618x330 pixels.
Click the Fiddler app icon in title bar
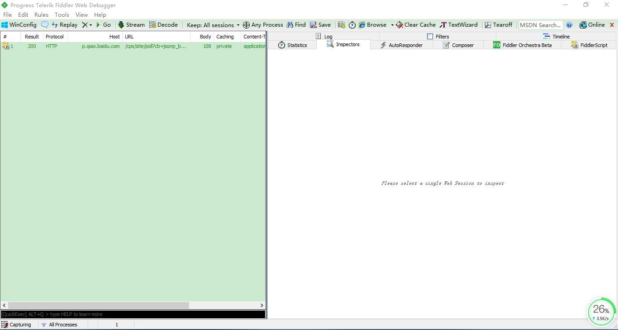pyautogui.click(x=5, y=5)
